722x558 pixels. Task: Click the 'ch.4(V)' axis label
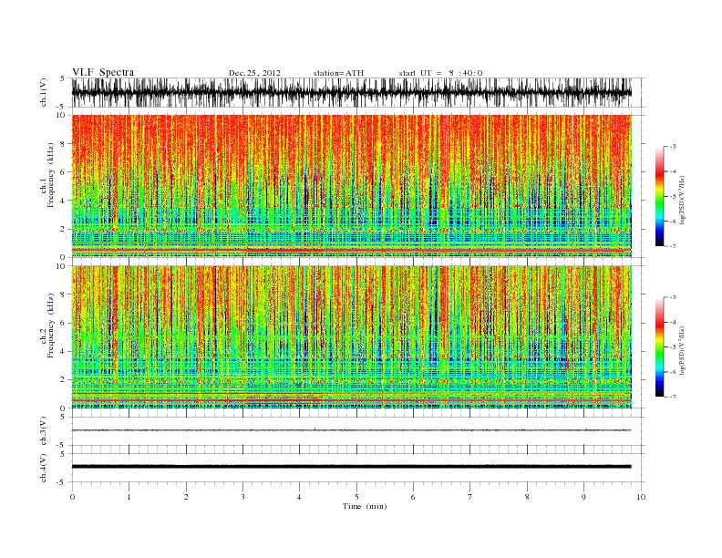tap(44, 468)
